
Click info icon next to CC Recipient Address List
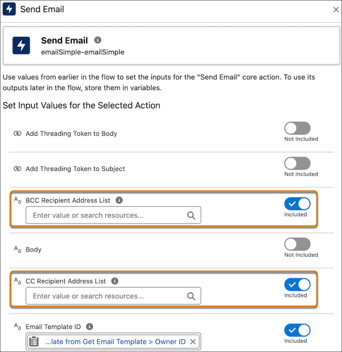(x=115, y=281)
